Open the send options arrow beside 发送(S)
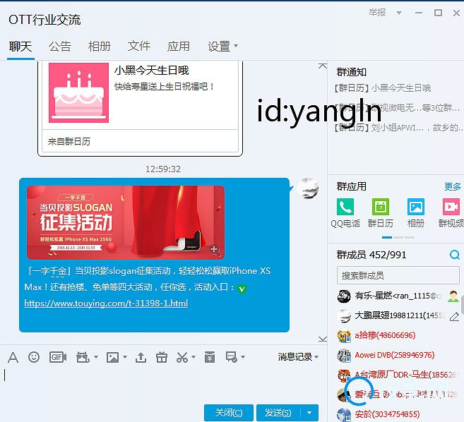The height and width of the screenshot is (422, 464). click(309, 413)
